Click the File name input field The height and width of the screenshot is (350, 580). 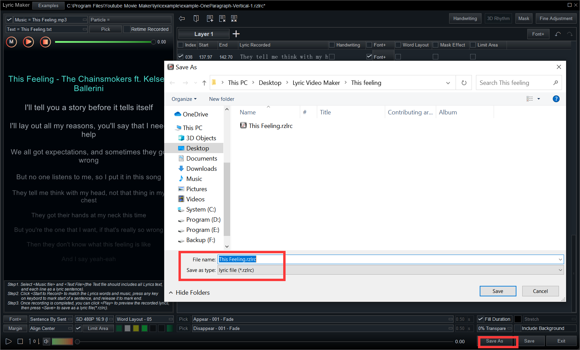point(391,259)
